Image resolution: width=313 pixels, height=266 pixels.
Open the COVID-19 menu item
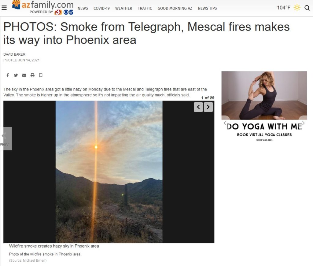coord(101,8)
